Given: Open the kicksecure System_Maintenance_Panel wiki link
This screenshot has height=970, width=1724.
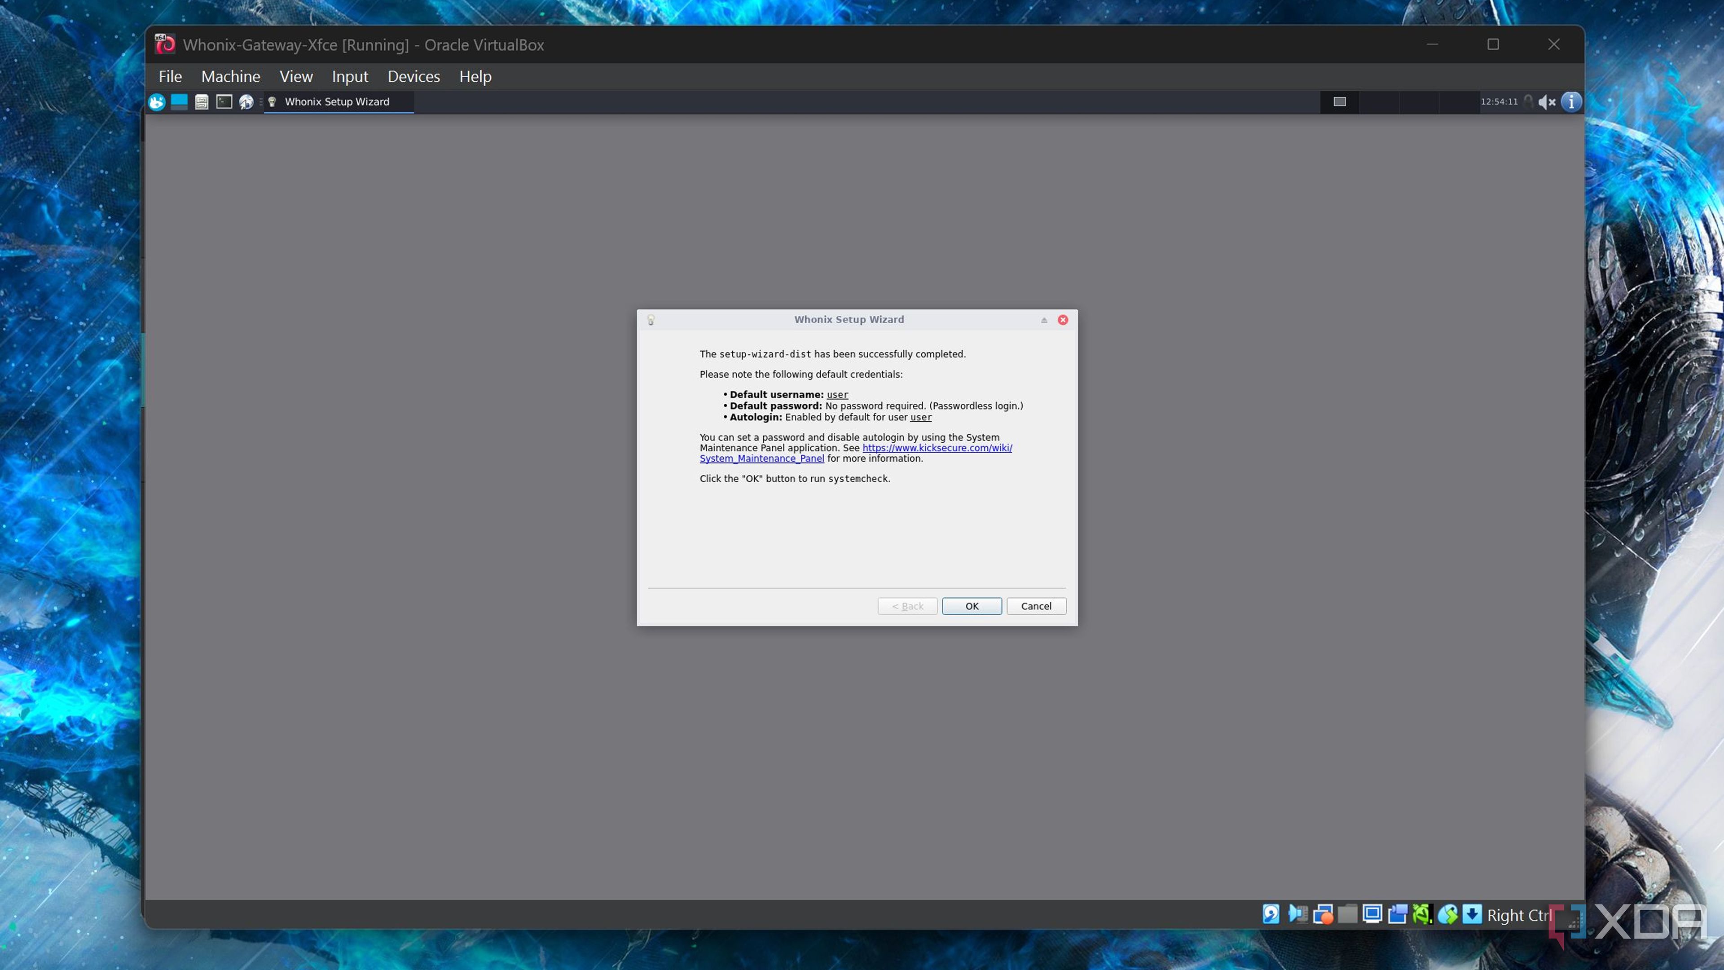Looking at the screenshot, I should [x=936, y=448].
